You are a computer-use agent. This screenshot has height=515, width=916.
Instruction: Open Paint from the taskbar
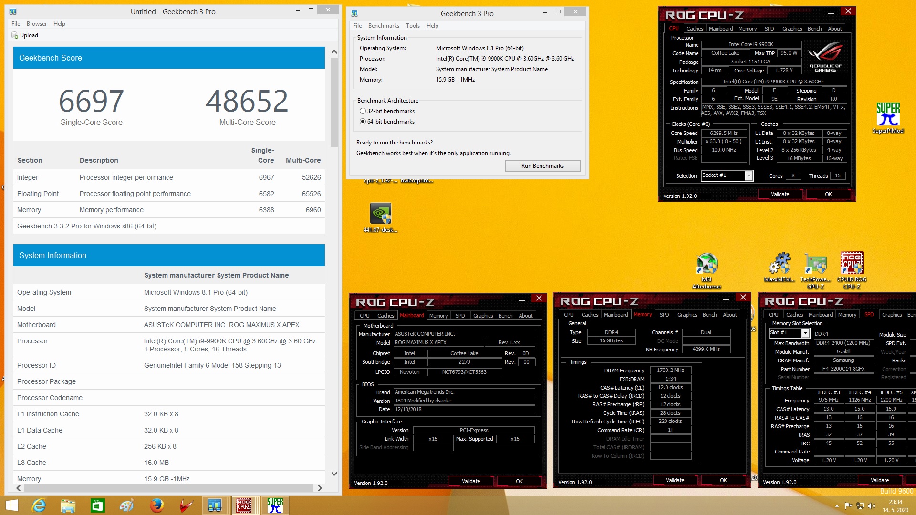[x=127, y=505]
